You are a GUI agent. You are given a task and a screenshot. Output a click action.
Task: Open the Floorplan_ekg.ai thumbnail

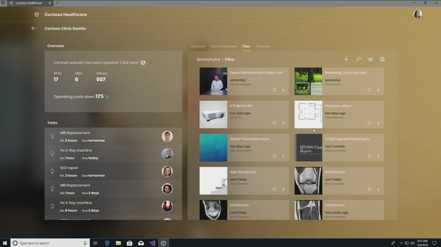308,115
